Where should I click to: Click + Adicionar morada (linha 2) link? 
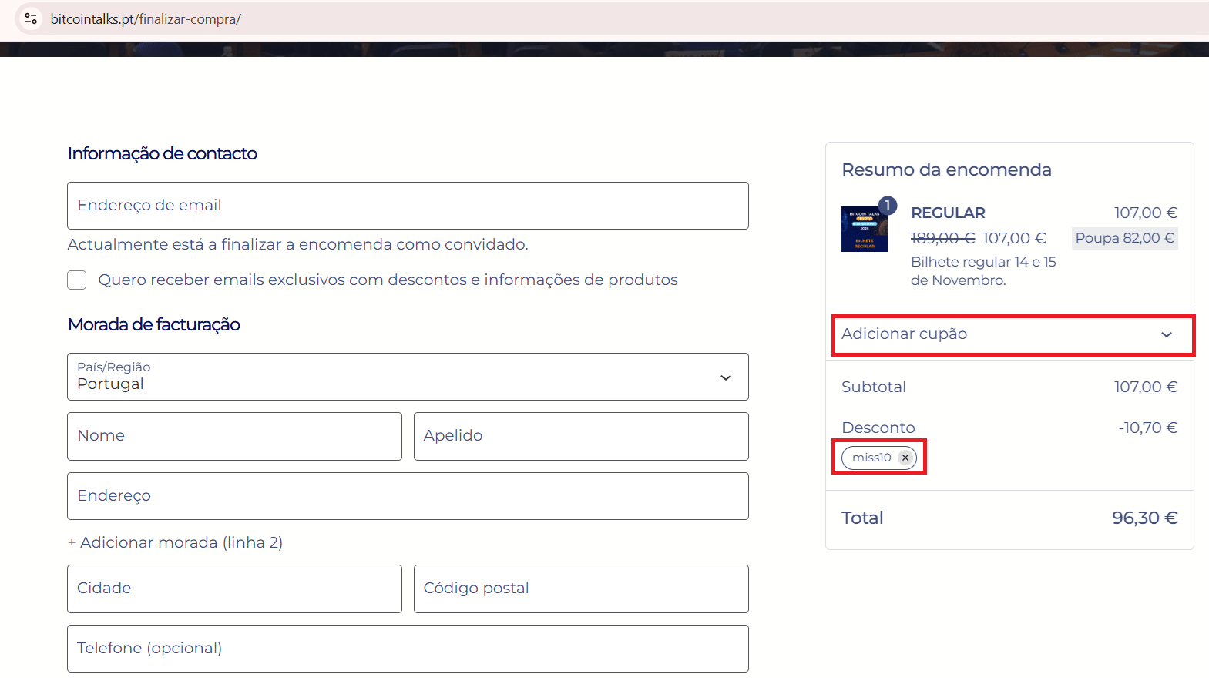176,542
